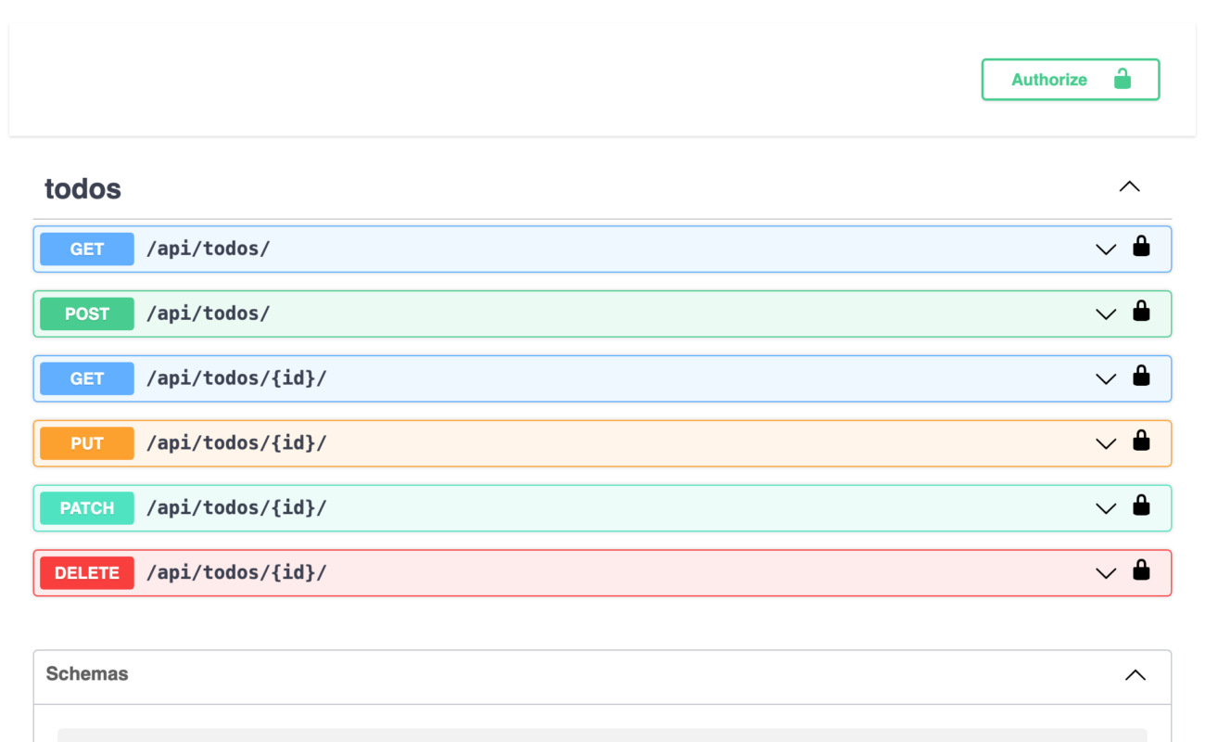Click the POST method badge

click(x=87, y=314)
